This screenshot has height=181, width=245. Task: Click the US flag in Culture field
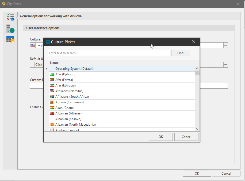(33, 45)
